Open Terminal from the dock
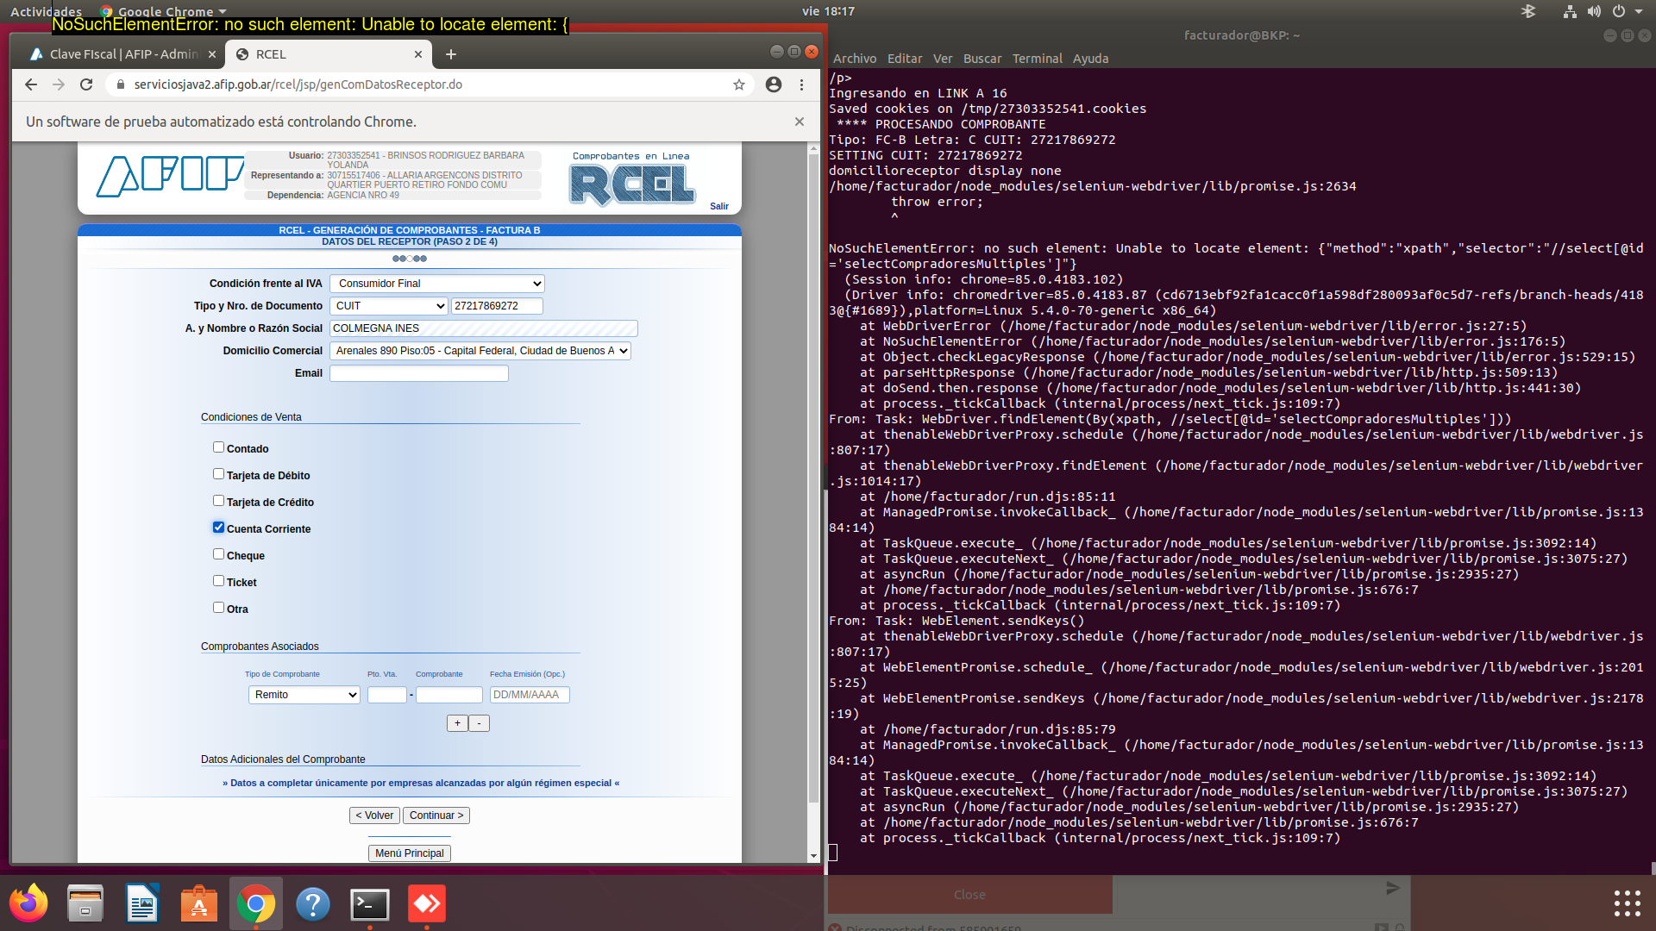Screen dimensions: 1656x931 coord(370,903)
